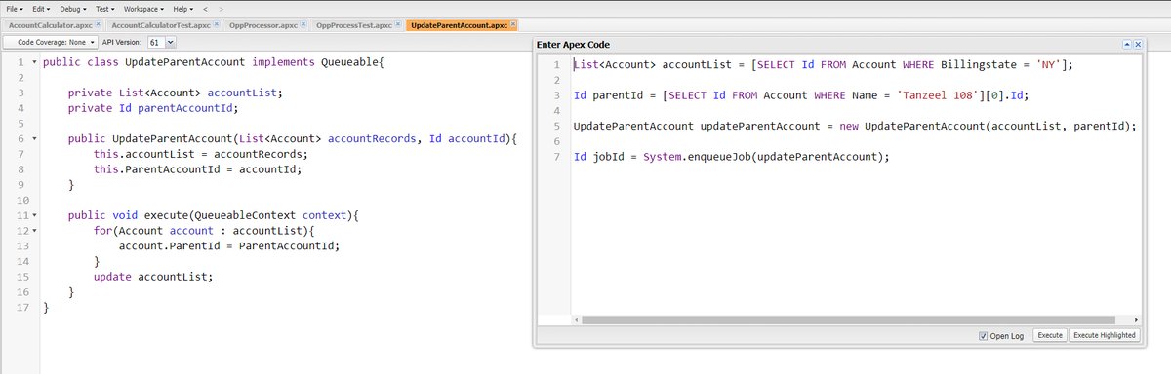Click 'this.accountList = accountRecords;' line
This screenshot has height=374, width=1171.
[x=201, y=154]
